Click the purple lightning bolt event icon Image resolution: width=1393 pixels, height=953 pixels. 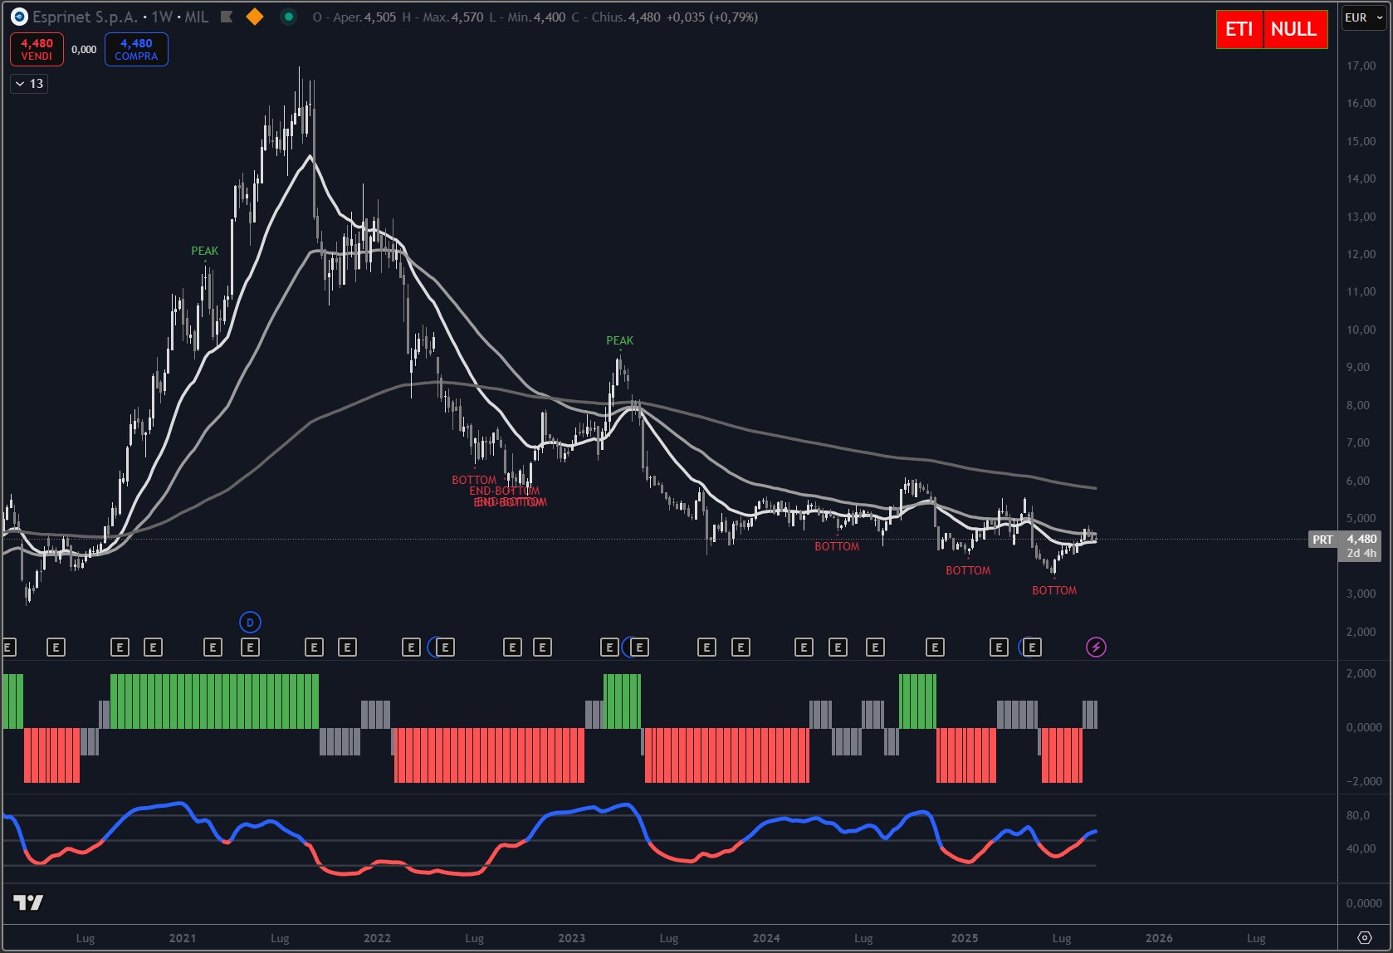point(1096,648)
